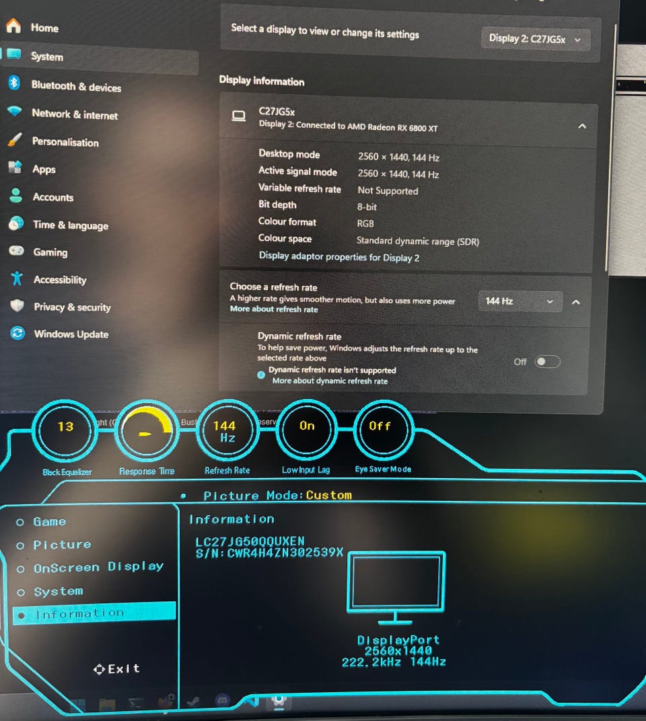Click the monitor graphic in OSD Information panel
Screen dimensions: 646x721
pyautogui.click(x=396, y=589)
